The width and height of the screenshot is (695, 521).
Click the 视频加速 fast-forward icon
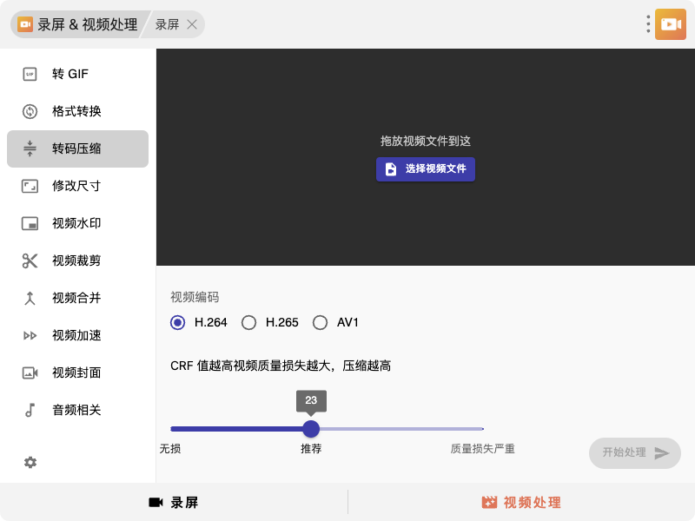tap(30, 335)
